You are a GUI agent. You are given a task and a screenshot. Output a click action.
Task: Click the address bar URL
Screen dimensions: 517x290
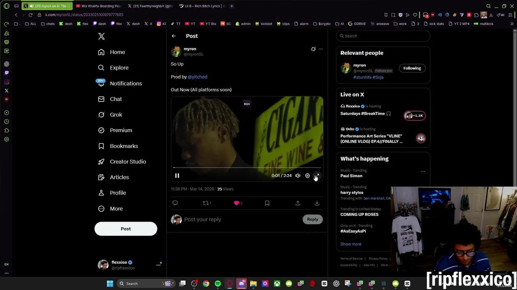click(x=84, y=15)
